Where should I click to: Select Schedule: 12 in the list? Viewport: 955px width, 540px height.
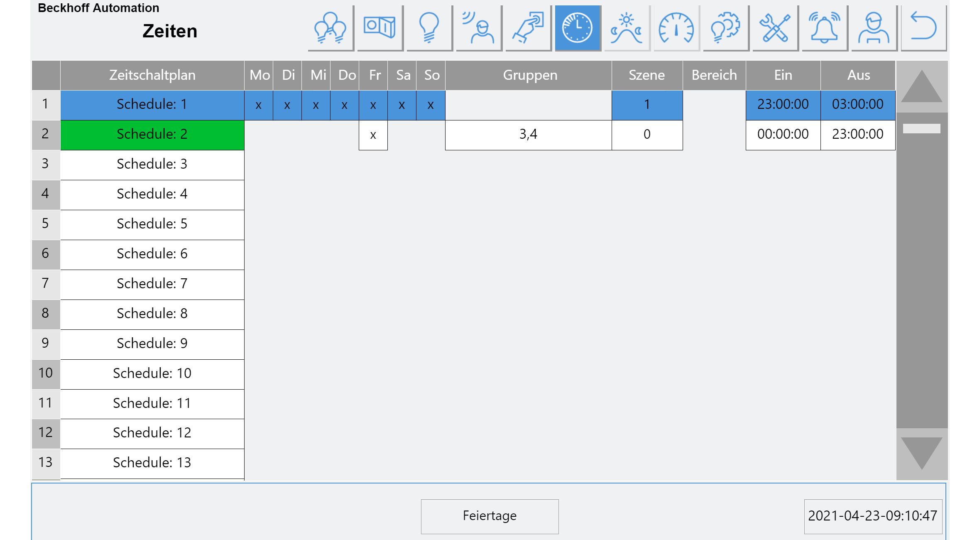pos(152,434)
